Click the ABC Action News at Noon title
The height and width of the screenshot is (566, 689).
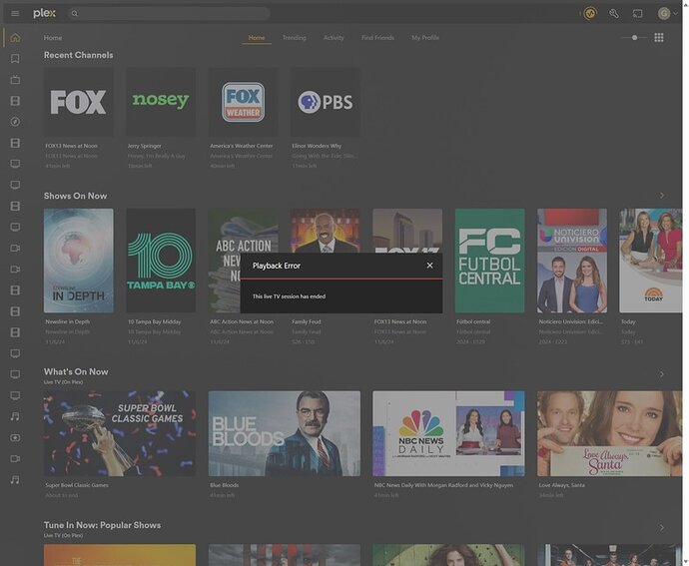(x=242, y=321)
